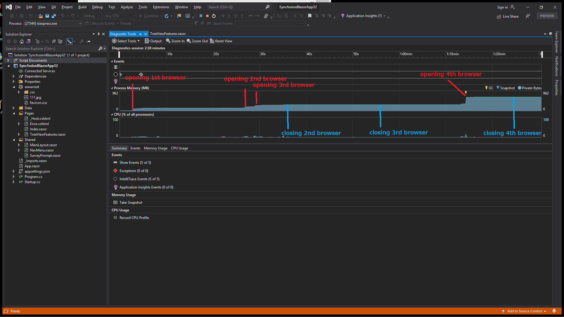
Task: Click the Save All icon
Action: [x=54, y=16]
